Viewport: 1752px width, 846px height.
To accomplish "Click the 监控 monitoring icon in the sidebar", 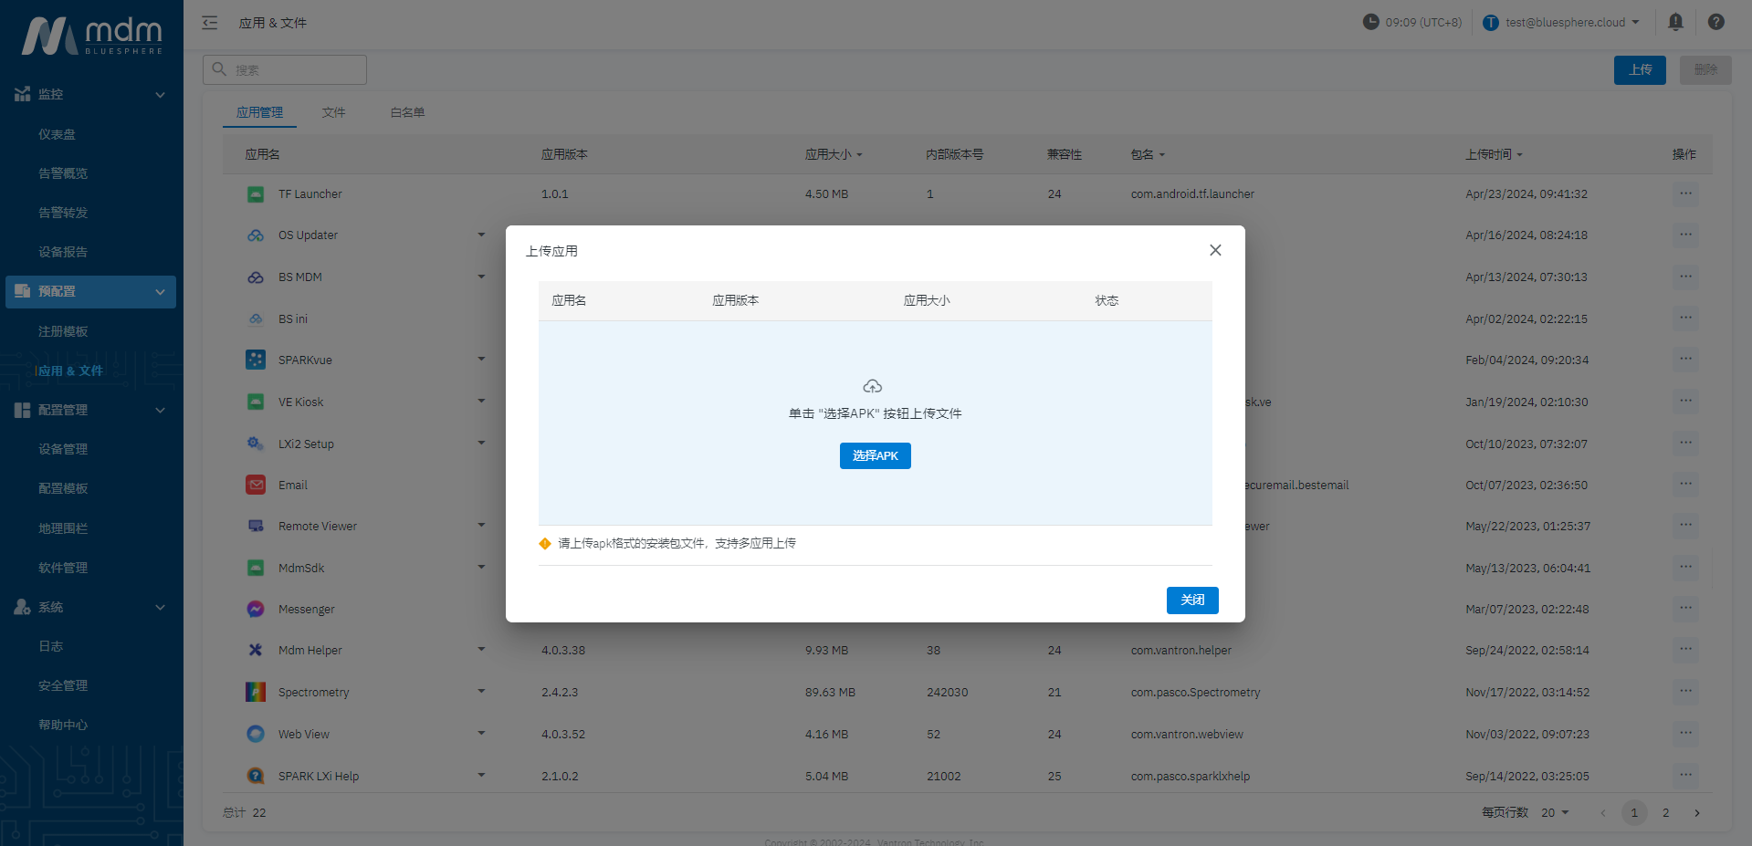I will tap(21, 94).
